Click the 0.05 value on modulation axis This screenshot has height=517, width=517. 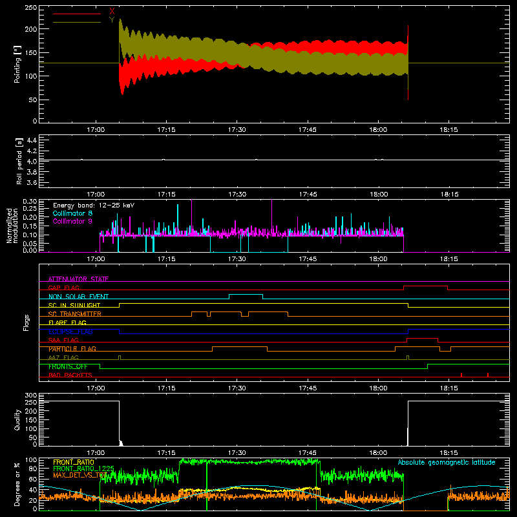coord(30,244)
